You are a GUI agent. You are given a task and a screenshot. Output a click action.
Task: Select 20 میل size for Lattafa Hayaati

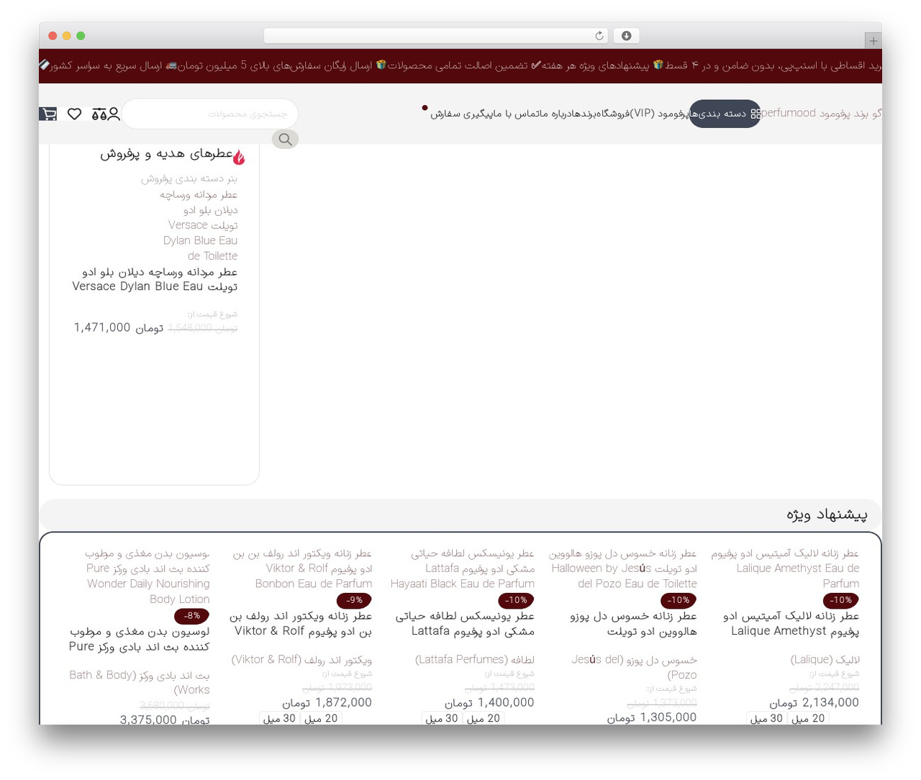(x=483, y=718)
